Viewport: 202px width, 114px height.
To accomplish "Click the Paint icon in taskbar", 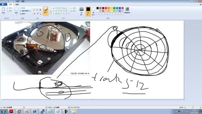I will (58, 111).
